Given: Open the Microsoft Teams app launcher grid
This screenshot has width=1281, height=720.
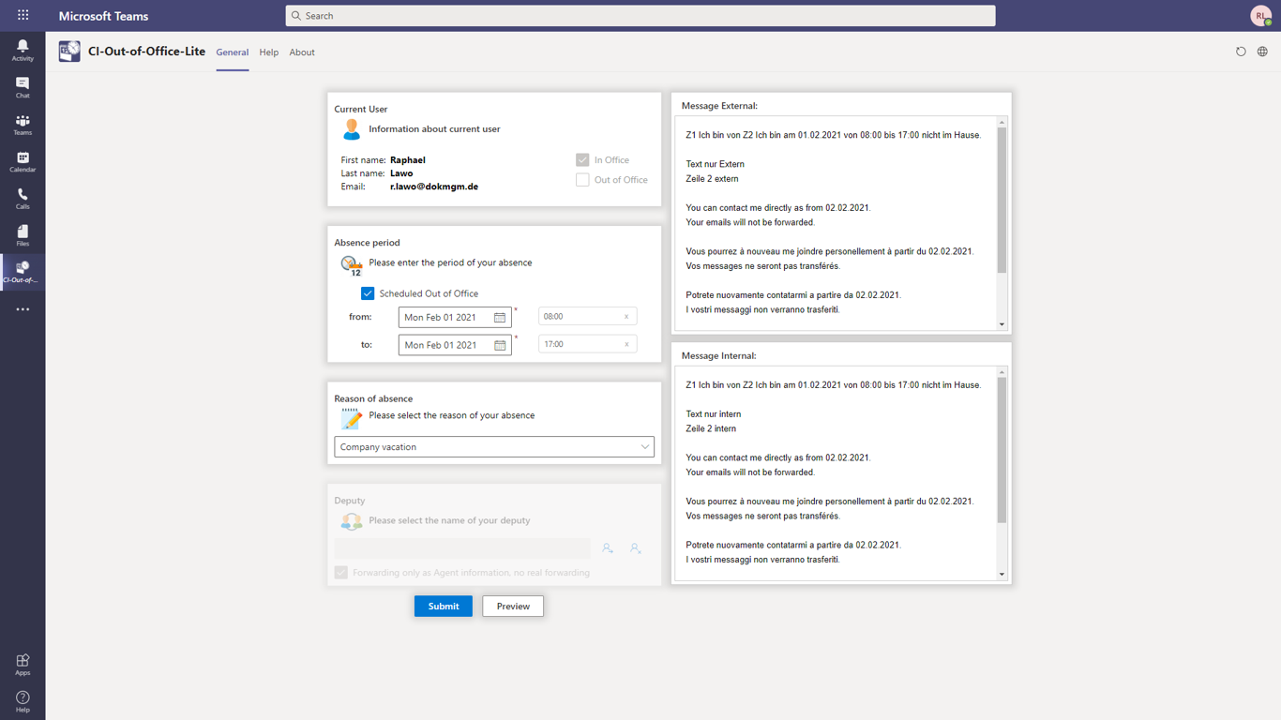Looking at the screenshot, I should click(x=23, y=15).
